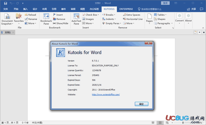Open the Convert menu button
This screenshot has width=206, height=125.
179,18
